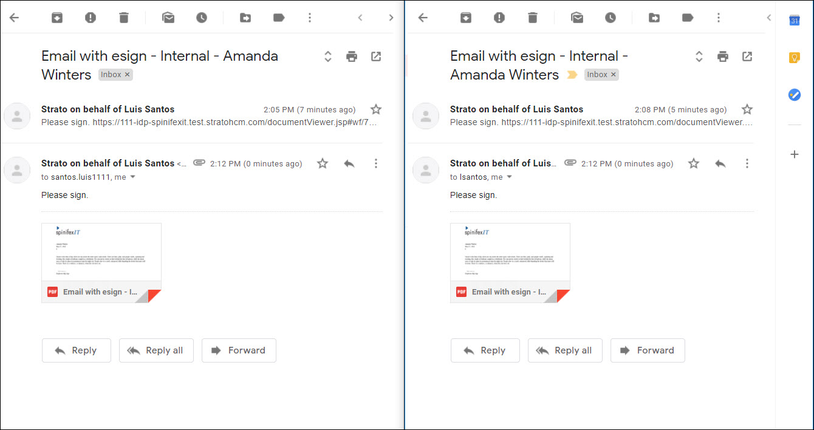Expand recipient details next to santos.luis1111
The image size is (814, 430).
[x=133, y=177]
